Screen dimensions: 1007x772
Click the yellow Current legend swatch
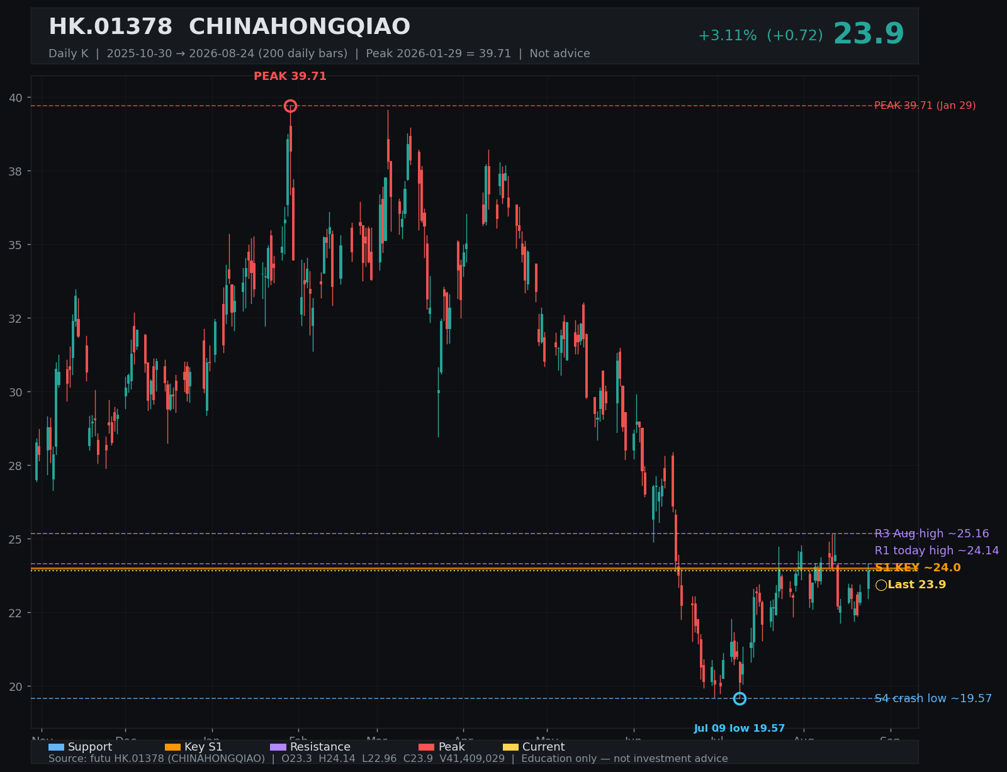[x=511, y=747]
